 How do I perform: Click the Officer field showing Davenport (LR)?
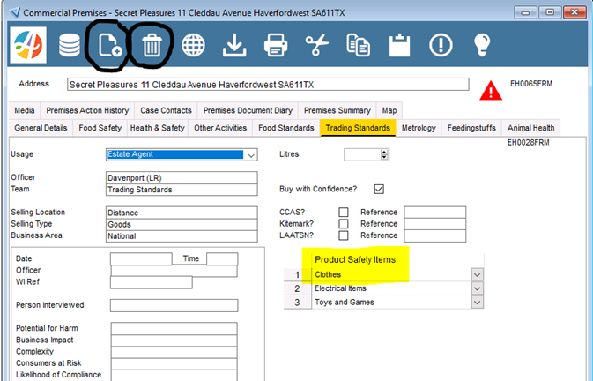point(182,178)
